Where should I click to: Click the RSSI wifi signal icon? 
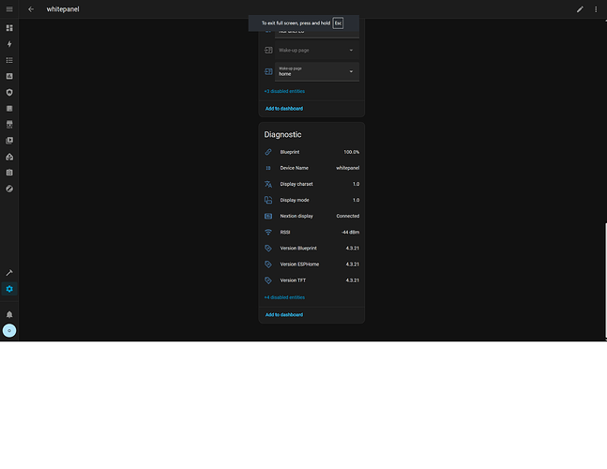click(x=268, y=233)
